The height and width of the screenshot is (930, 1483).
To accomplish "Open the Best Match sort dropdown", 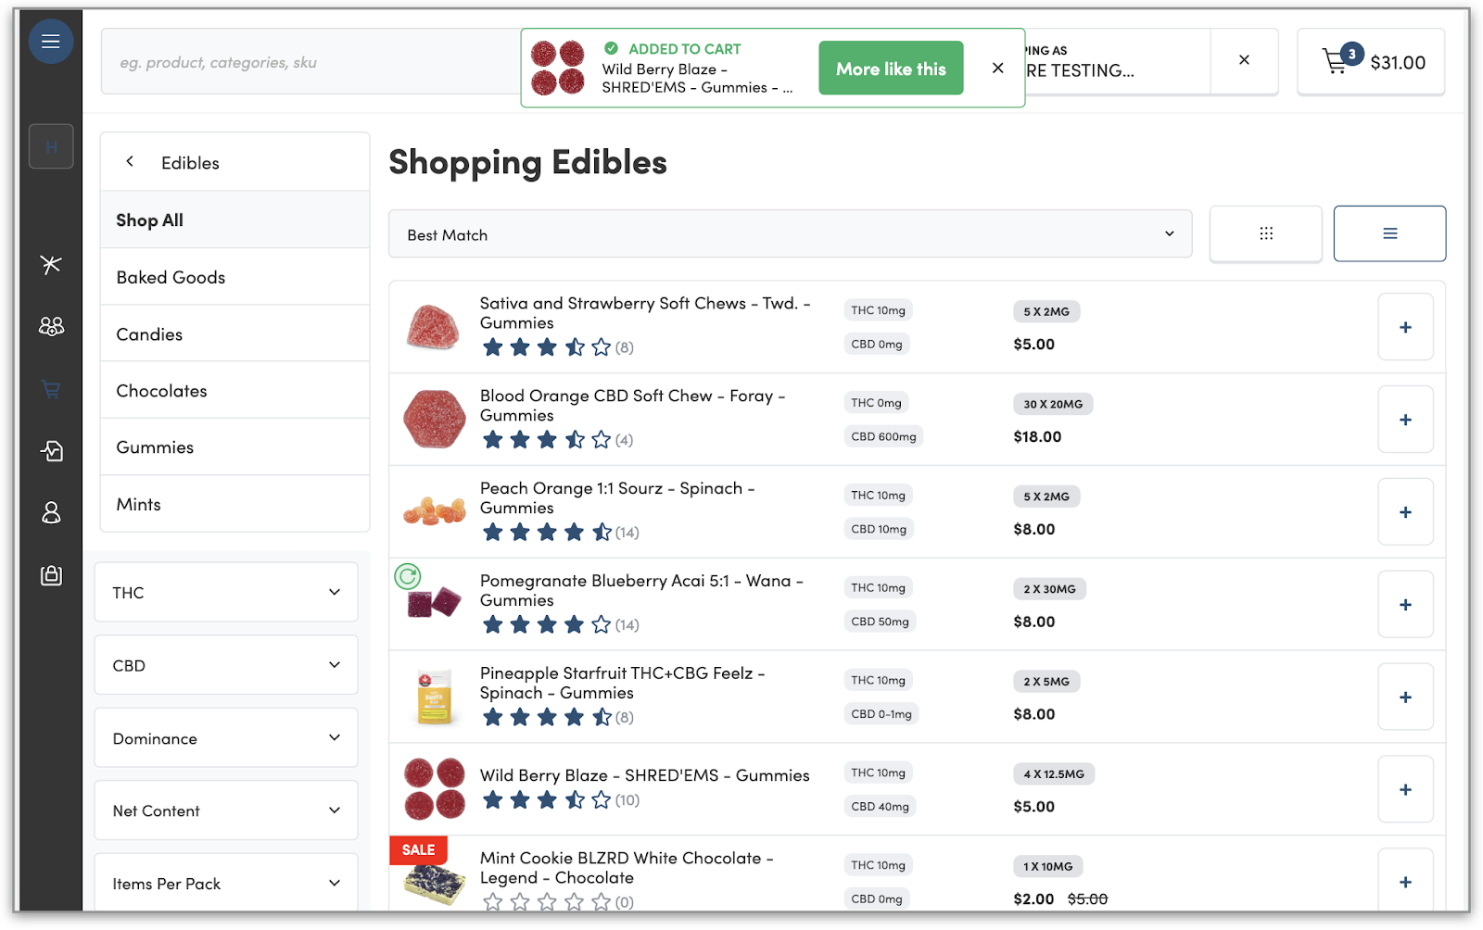I will [790, 234].
